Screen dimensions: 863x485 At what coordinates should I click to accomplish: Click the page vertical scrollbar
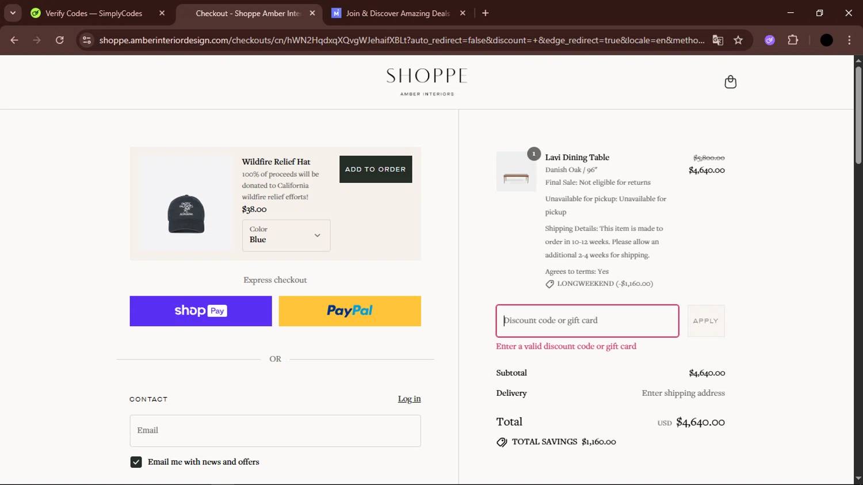pyautogui.click(x=858, y=115)
